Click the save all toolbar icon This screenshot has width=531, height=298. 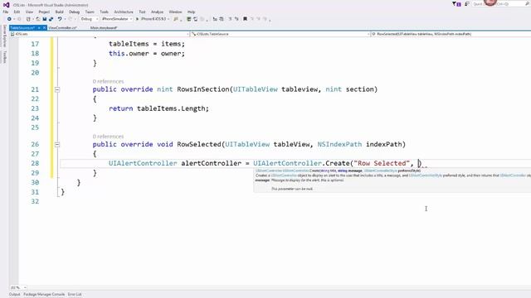coord(51,19)
